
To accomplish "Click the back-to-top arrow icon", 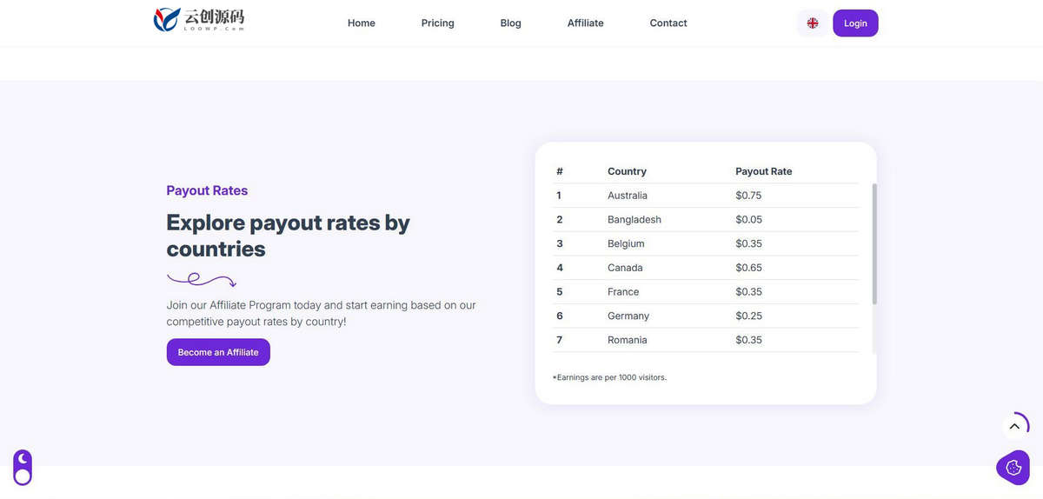I will (x=1014, y=427).
